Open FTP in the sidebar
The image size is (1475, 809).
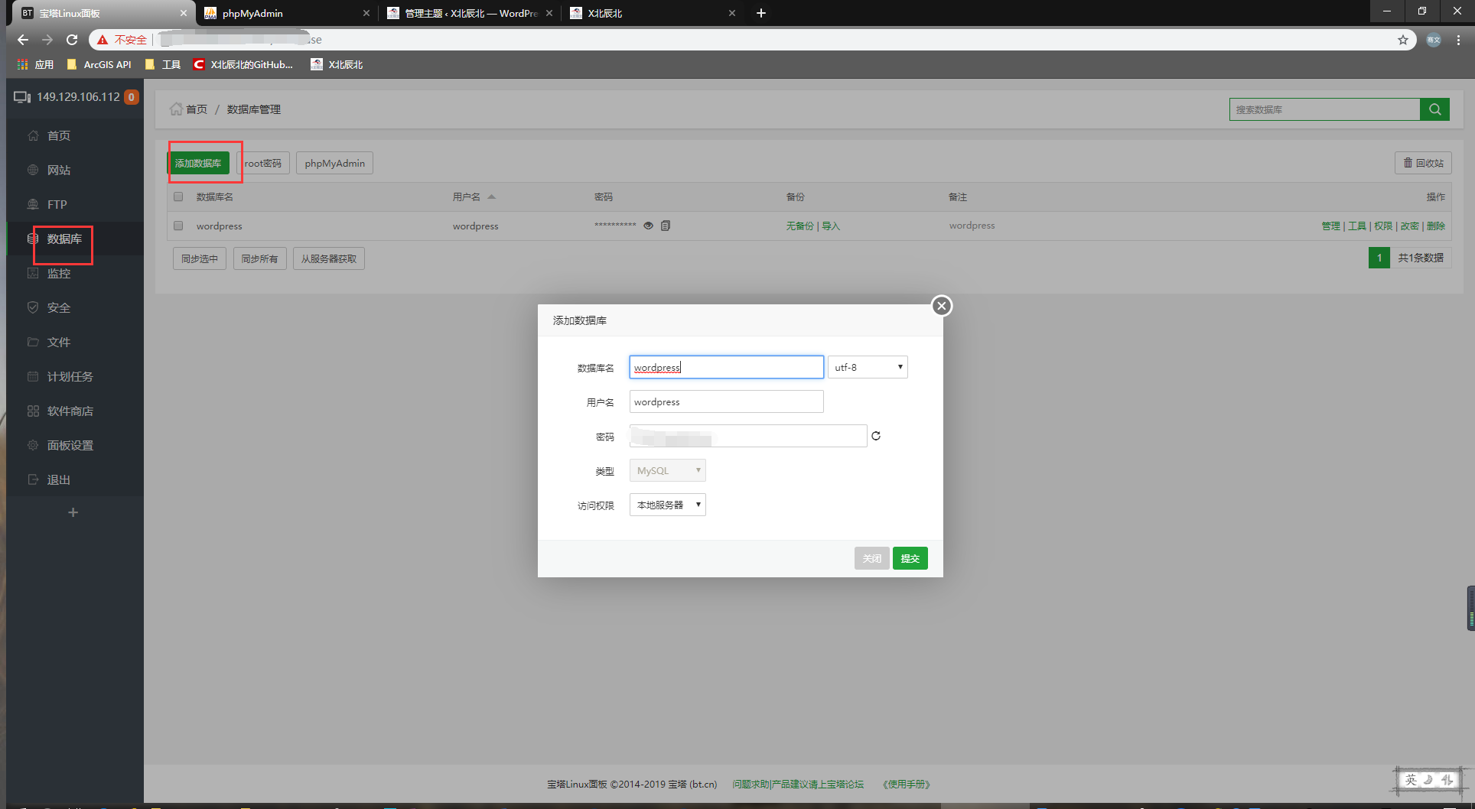coord(57,204)
